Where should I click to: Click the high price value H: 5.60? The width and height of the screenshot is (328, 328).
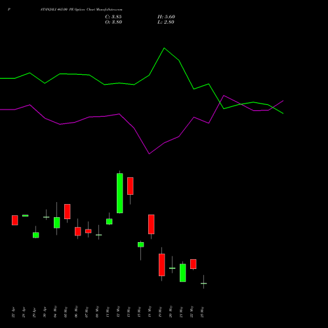(166, 17)
